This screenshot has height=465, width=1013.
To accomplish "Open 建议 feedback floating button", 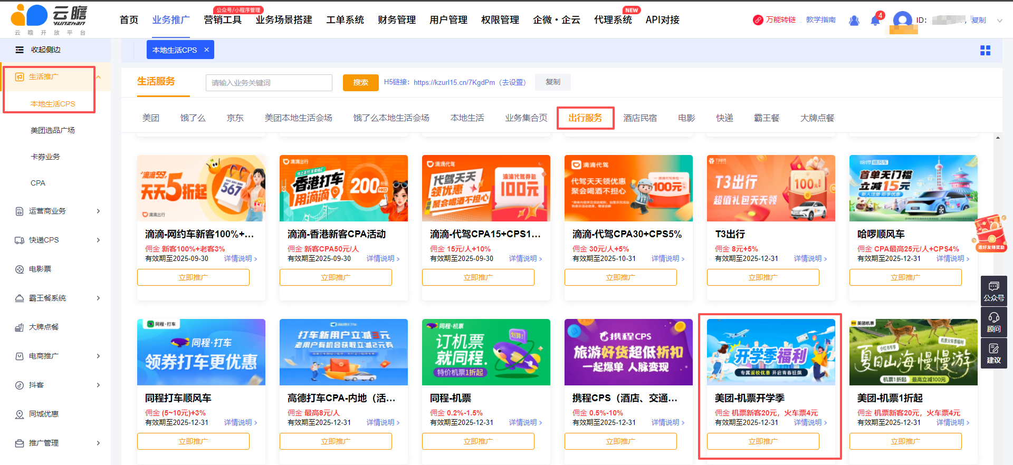I will (x=993, y=353).
